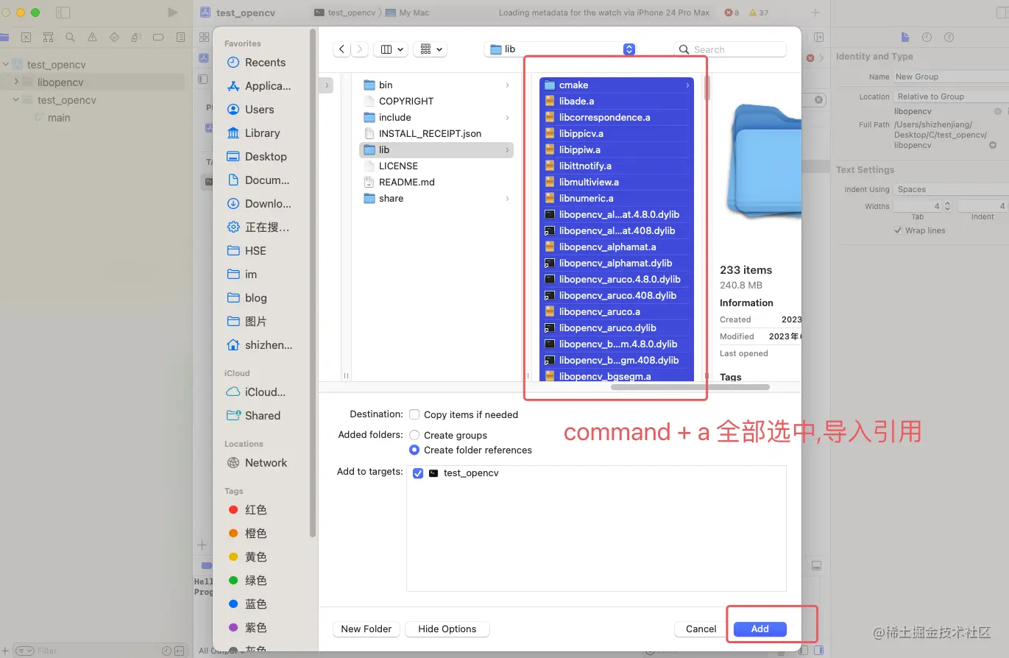Image resolution: width=1009 pixels, height=658 pixels.
Task: Select main file in Xcode navigator
Action: tap(59, 118)
